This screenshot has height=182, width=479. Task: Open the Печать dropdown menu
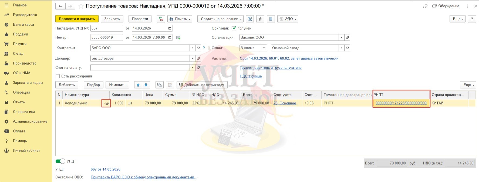pyautogui.click(x=180, y=19)
